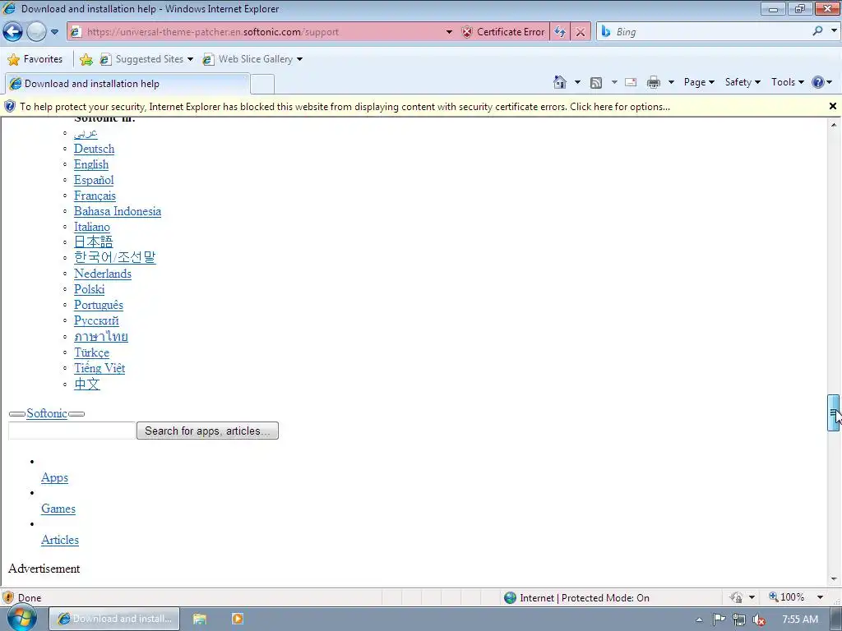
Task: Click the Read Mail envelope icon
Action: [x=631, y=82]
